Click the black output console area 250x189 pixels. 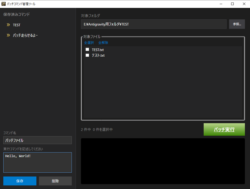tap(163, 161)
